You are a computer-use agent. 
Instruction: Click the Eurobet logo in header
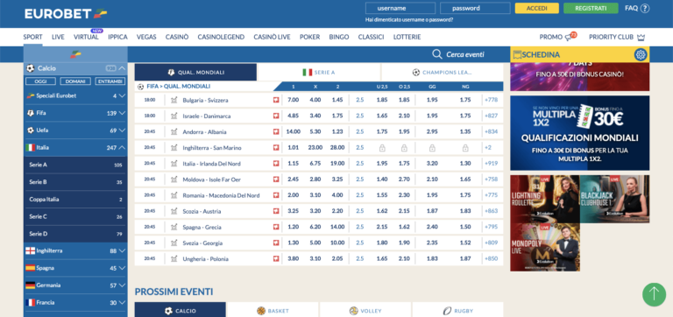pos(66,14)
